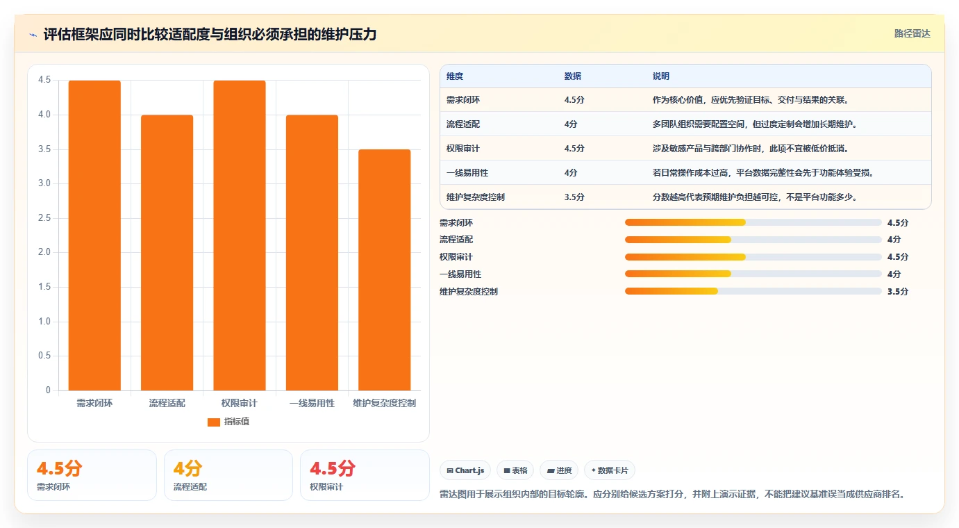This screenshot has height=528, width=959.
Task: Open the 4.5分 需求闭环 stat card
Action: coord(92,475)
